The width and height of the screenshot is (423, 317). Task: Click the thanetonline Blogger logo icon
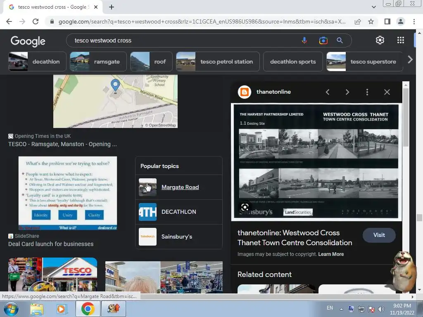click(x=245, y=92)
